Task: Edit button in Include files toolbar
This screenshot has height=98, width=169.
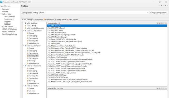Action: (162, 88)
